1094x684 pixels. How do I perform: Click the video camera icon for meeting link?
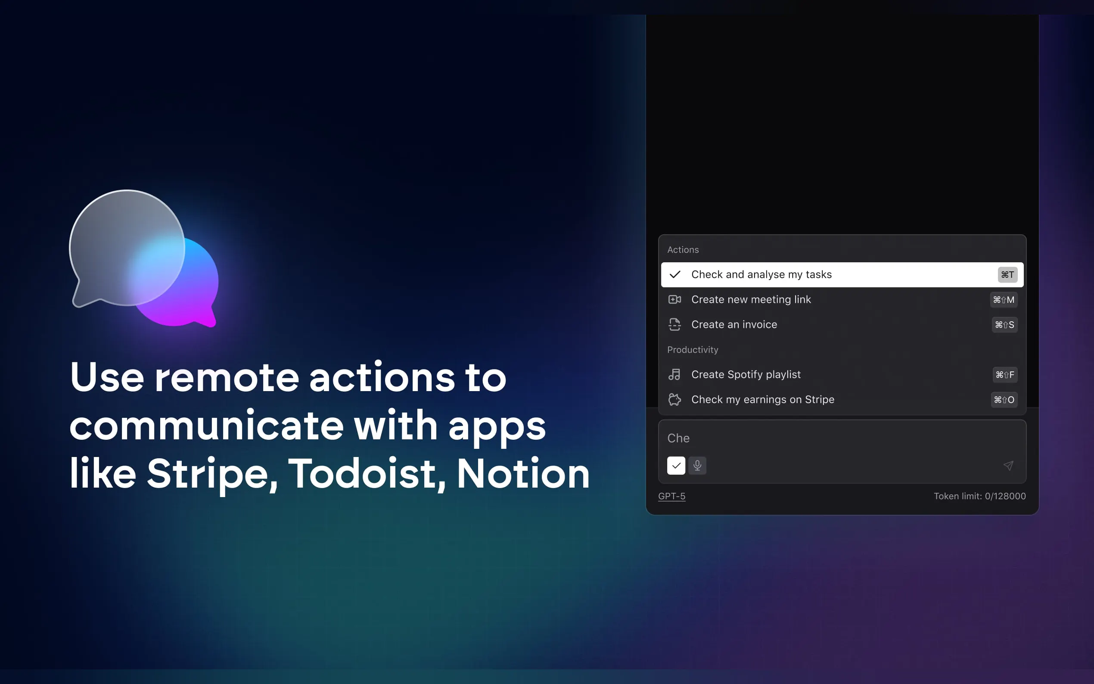point(675,299)
